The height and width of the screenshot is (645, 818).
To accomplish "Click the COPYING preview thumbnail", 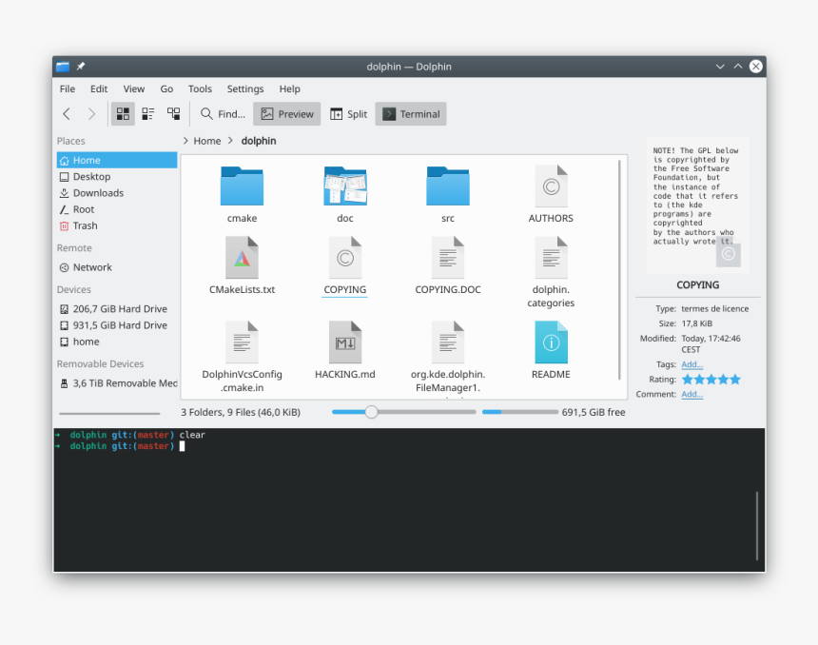I will (x=697, y=205).
